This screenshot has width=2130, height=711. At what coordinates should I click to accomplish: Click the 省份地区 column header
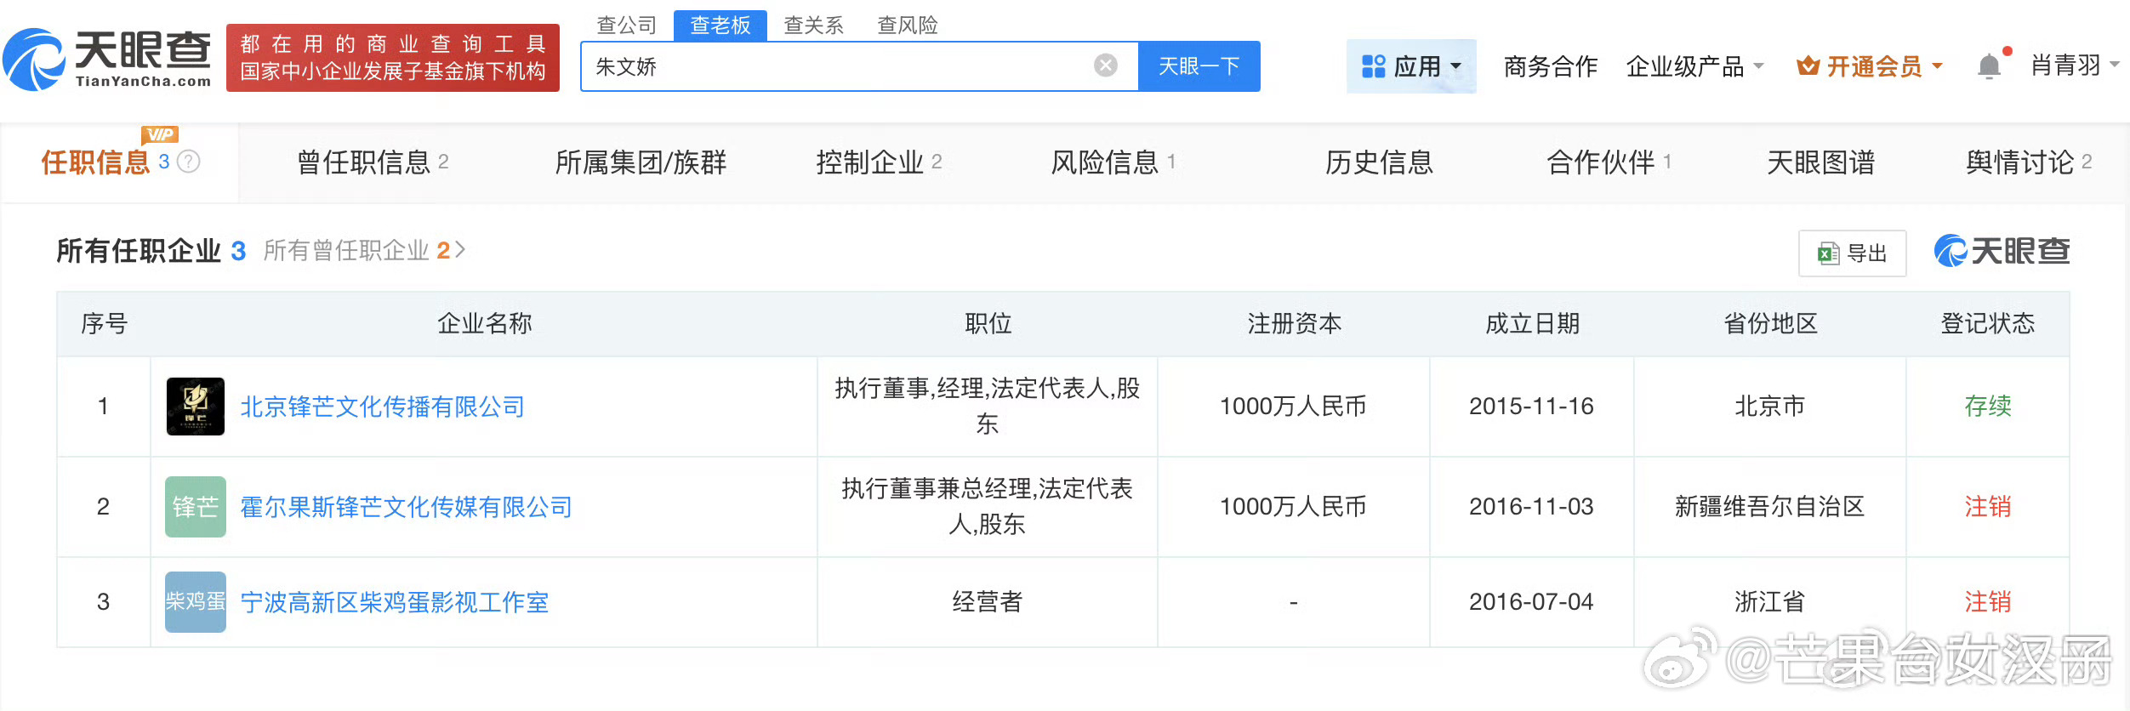pyautogui.click(x=1770, y=324)
